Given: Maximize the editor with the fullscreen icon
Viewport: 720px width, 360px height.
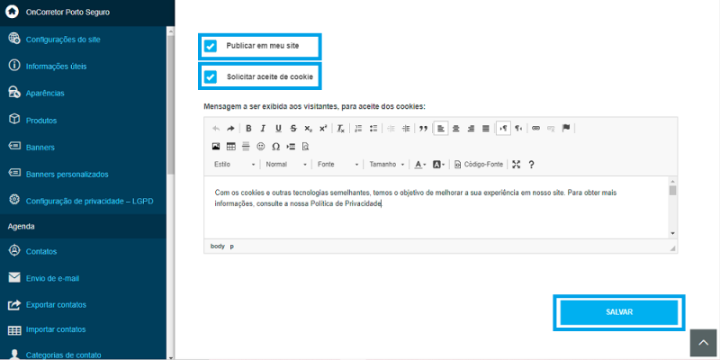Looking at the screenshot, I should [516, 165].
